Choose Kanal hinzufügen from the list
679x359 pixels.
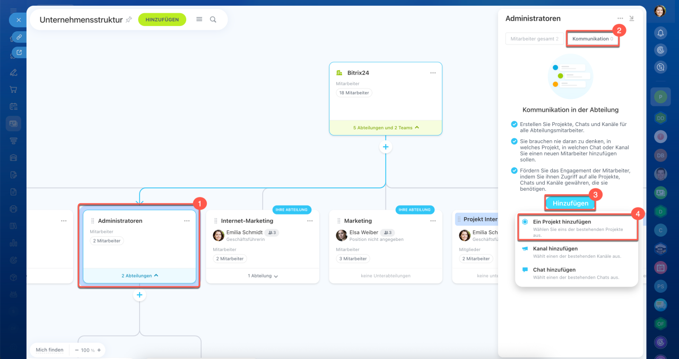(577, 252)
